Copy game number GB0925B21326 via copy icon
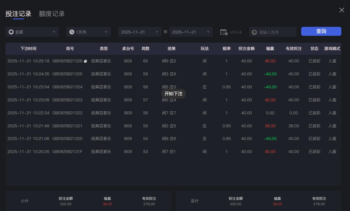This screenshot has height=211, width=350. (x=86, y=61)
